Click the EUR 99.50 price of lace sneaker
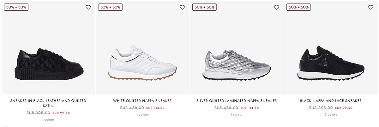This screenshot has height=127, width=379. 344,108
